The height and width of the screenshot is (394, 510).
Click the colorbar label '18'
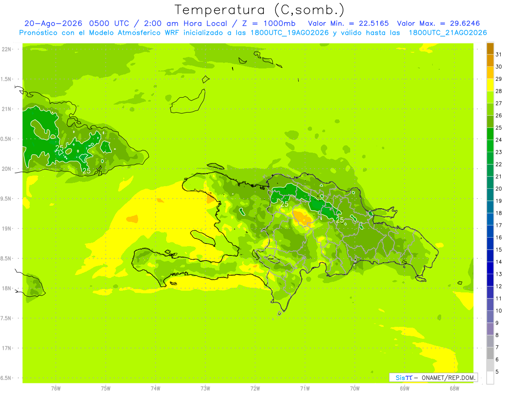point(499,213)
